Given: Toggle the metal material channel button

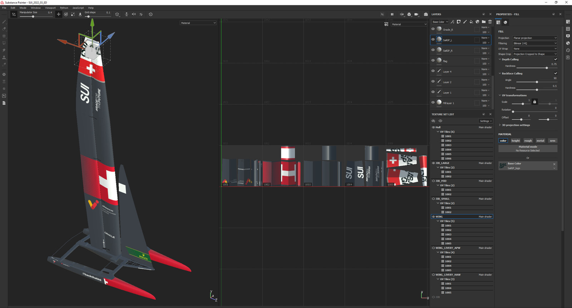Looking at the screenshot, I should 540,141.
